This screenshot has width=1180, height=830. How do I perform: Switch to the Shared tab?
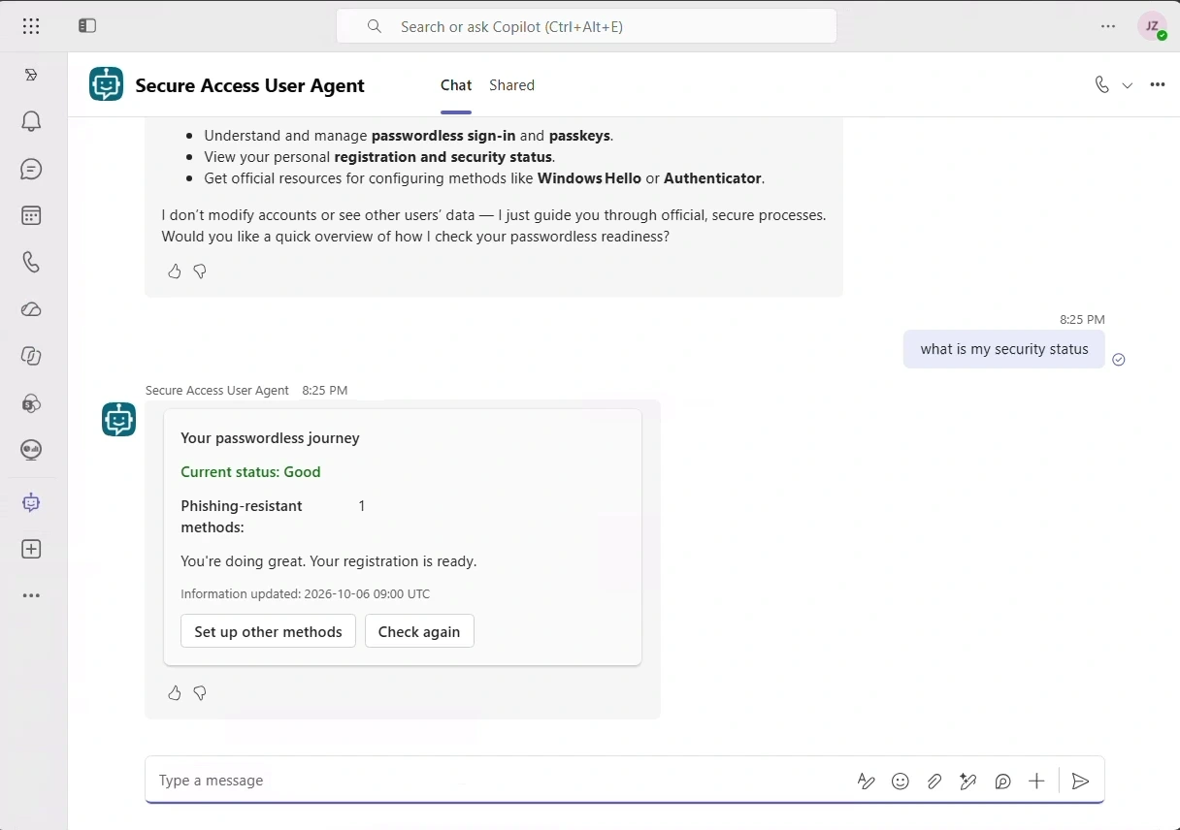coord(511,85)
